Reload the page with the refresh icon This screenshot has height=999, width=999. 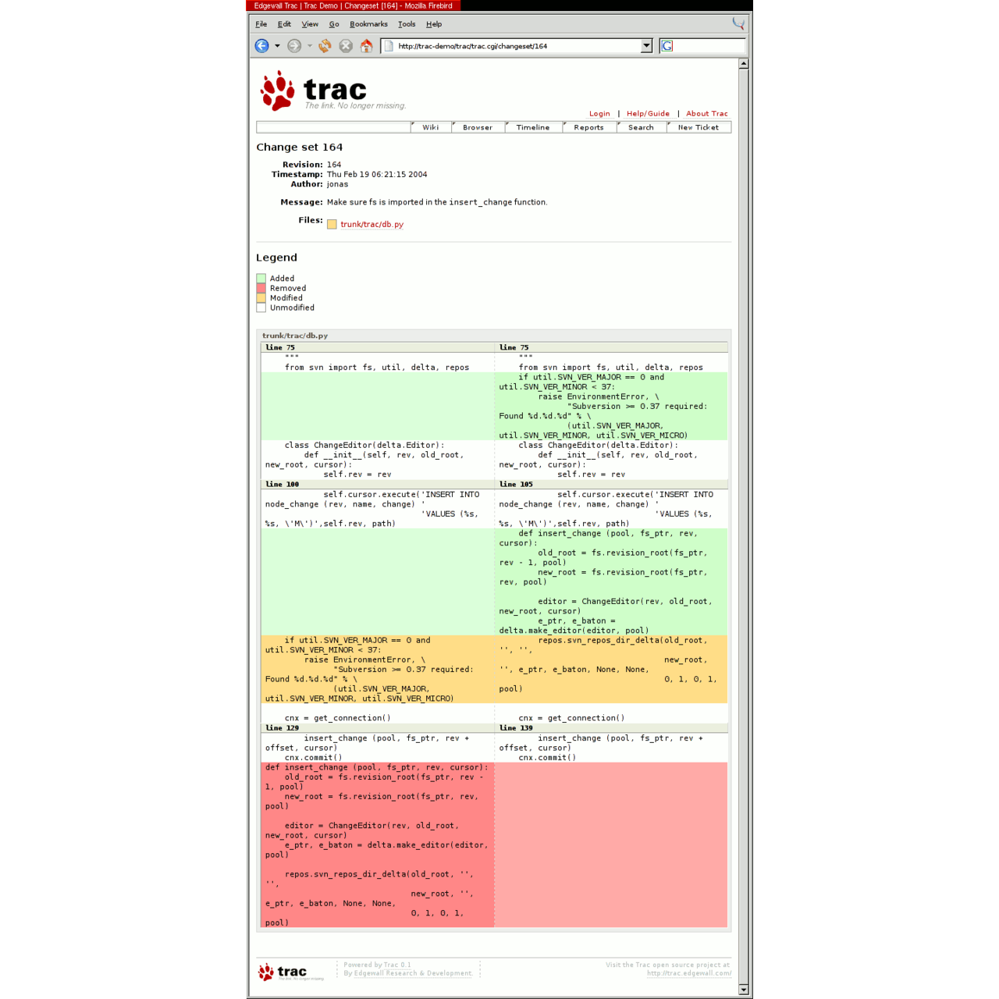pos(324,45)
